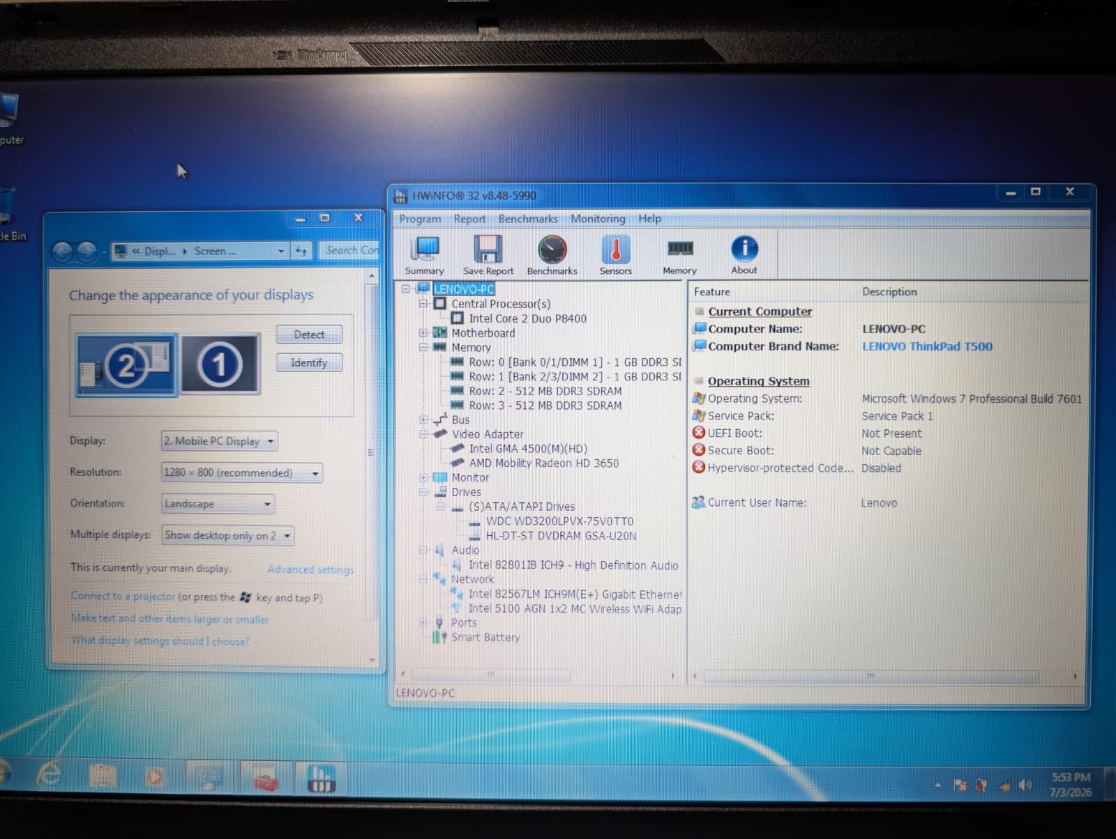The height and width of the screenshot is (839, 1116).
Task: Click the volume speaker tray icon
Action: (1025, 785)
